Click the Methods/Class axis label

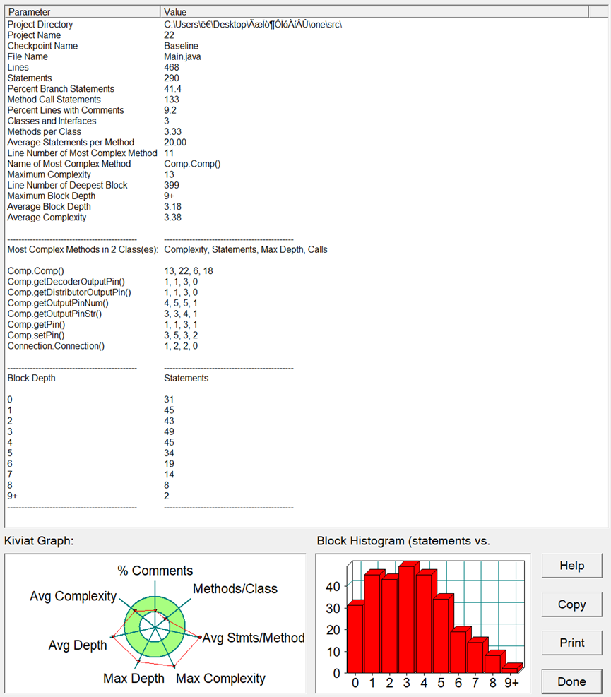point(235,588)
